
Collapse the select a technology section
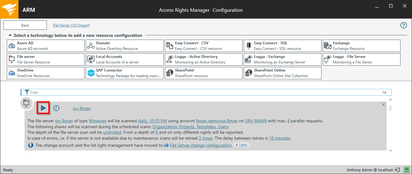10,36
